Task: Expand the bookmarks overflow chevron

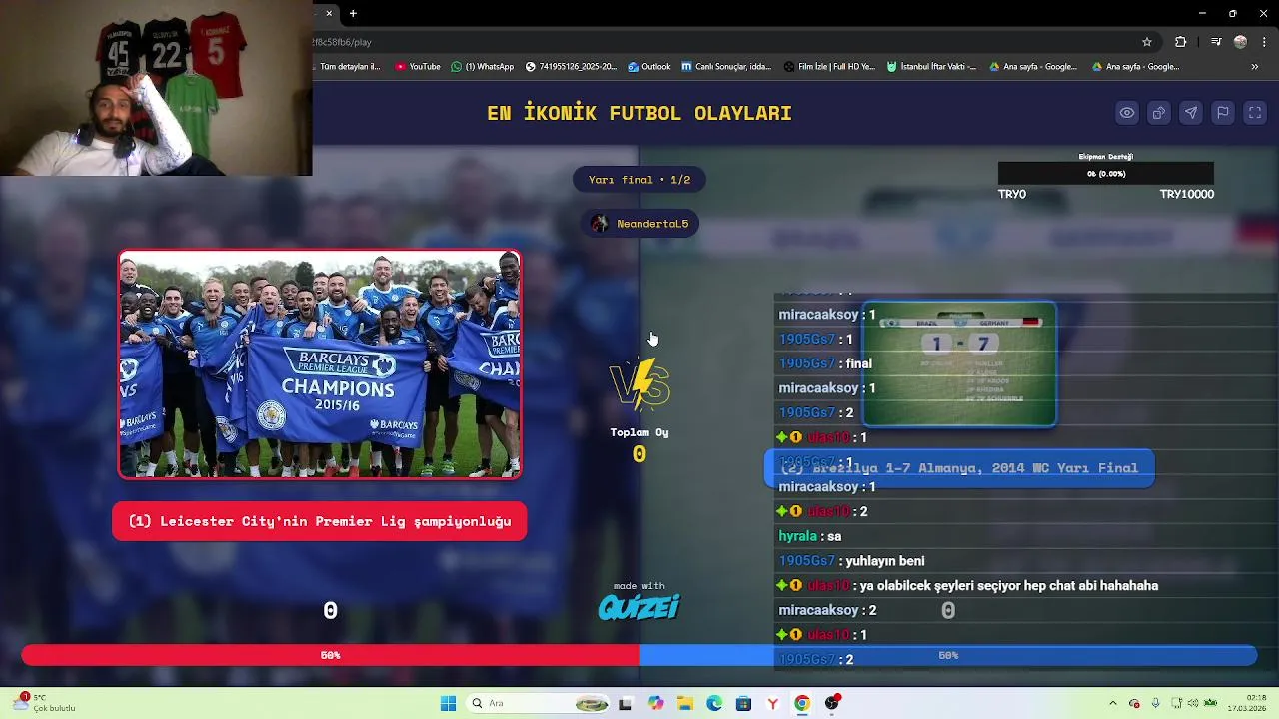Action: point(1254,67)
